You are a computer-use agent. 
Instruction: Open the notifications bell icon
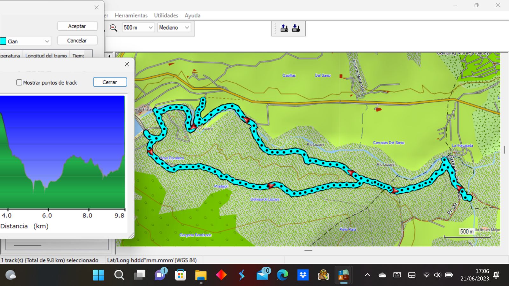point(496,275)
